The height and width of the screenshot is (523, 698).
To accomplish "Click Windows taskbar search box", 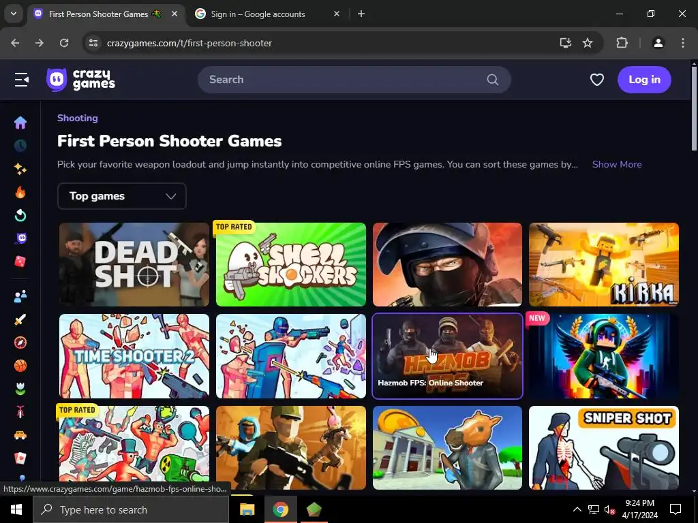I will click(x=131, y=509).
